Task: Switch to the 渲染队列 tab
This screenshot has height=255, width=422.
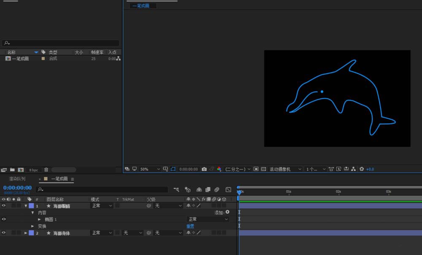Action: tap(17, 179)
